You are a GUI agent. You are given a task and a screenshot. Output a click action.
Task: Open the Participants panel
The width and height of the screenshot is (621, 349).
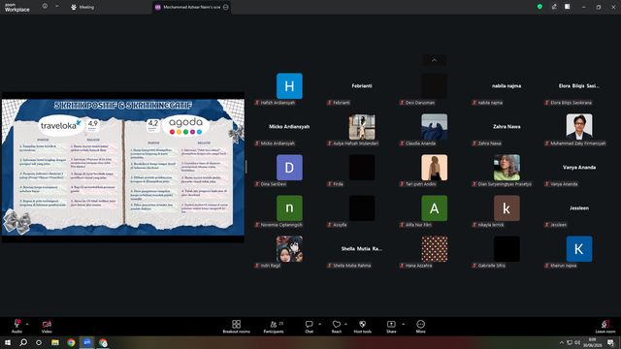coord(274,327)
